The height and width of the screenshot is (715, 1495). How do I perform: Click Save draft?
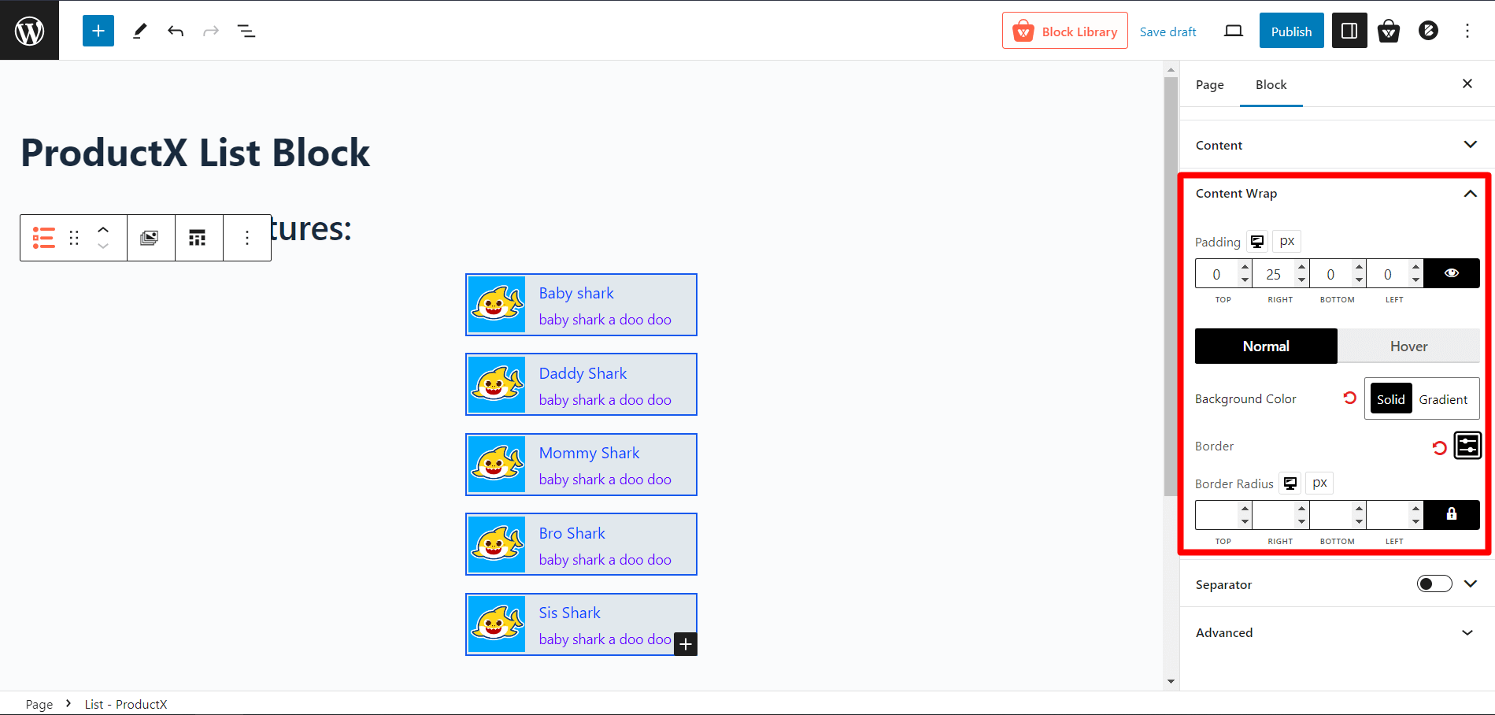(1168, 31)
